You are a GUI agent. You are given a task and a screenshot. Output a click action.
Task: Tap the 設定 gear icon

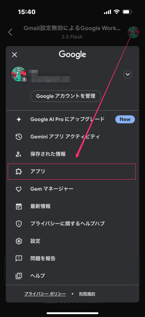pos(19,241)
